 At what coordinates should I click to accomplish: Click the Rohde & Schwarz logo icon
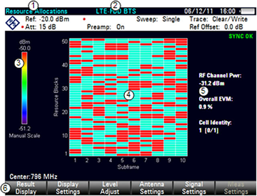click(x=12, y=23)
